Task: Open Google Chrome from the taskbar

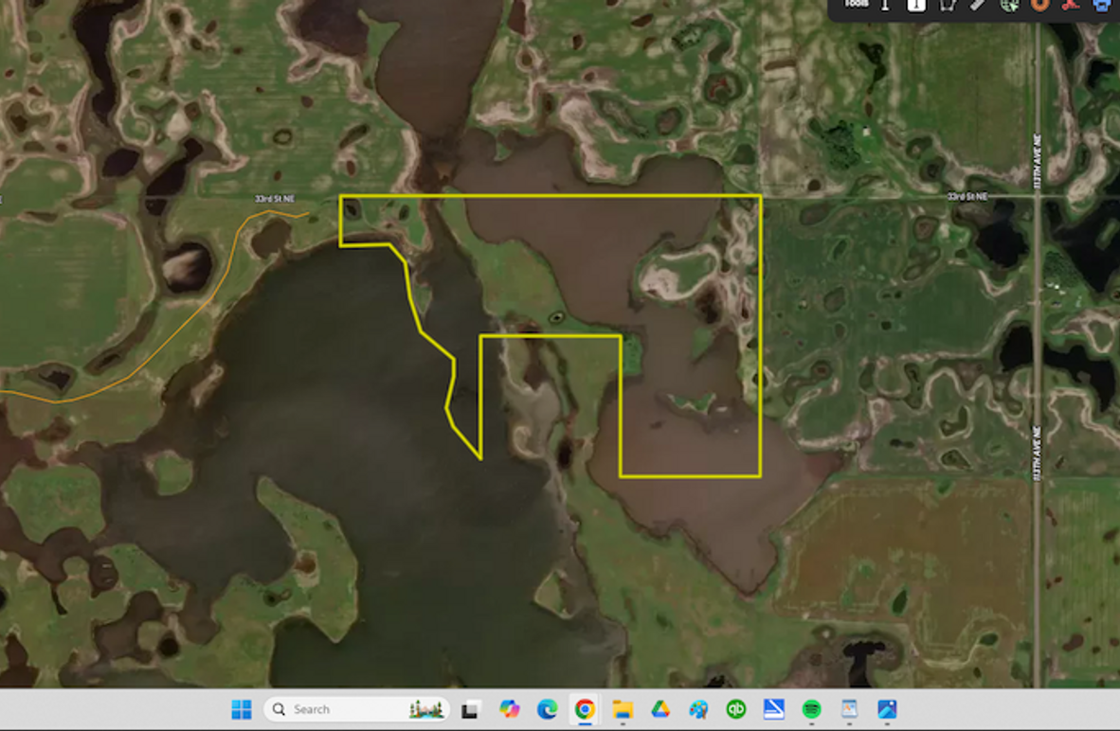Action: (585, 709)
